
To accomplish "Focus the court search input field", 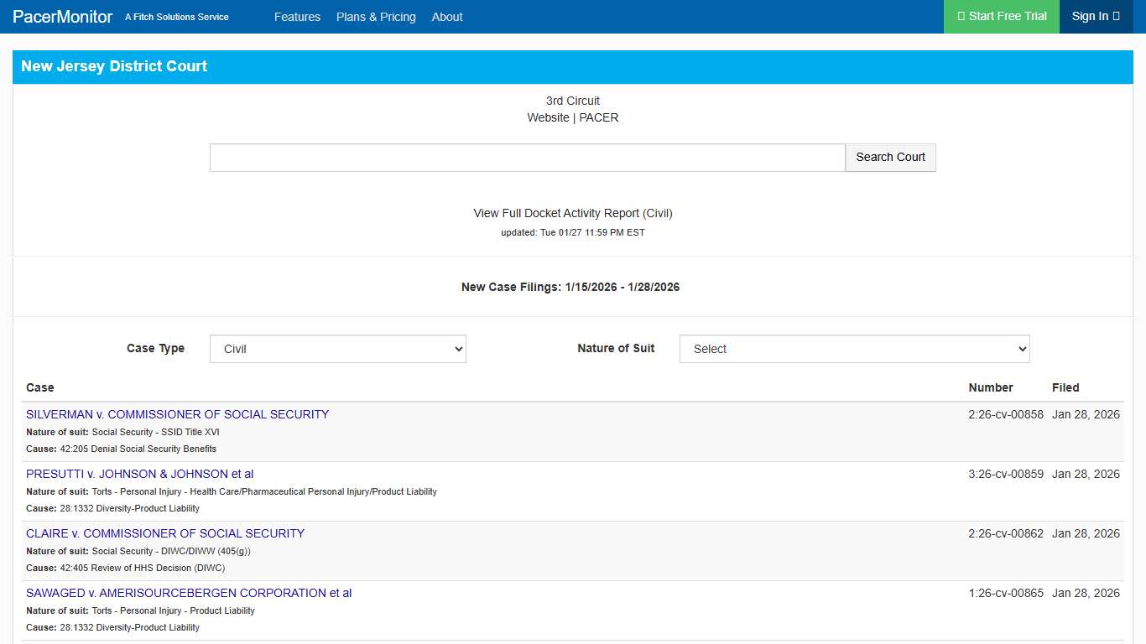I will click(527, 158).
